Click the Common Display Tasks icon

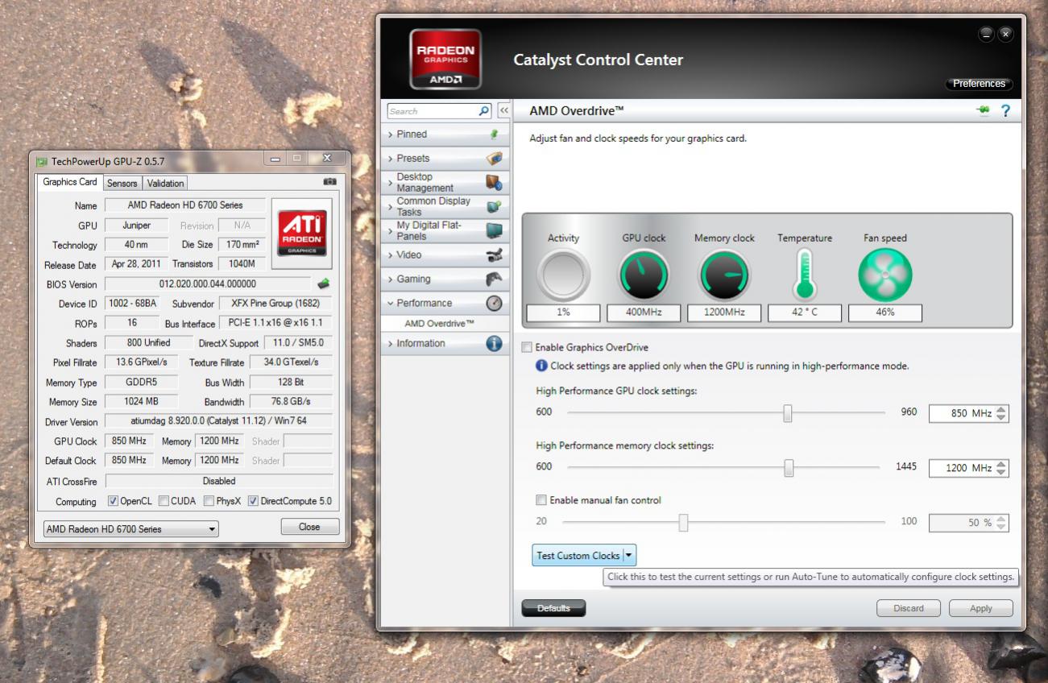pyautogui.click(x=495, y=206)
